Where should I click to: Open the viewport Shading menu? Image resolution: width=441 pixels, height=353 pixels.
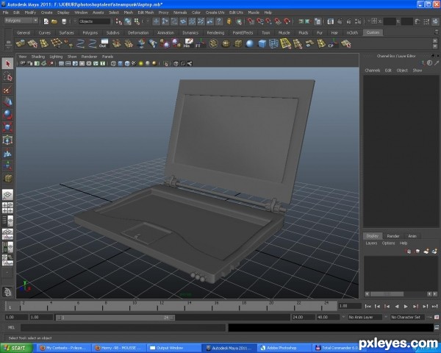click(37, 57)
